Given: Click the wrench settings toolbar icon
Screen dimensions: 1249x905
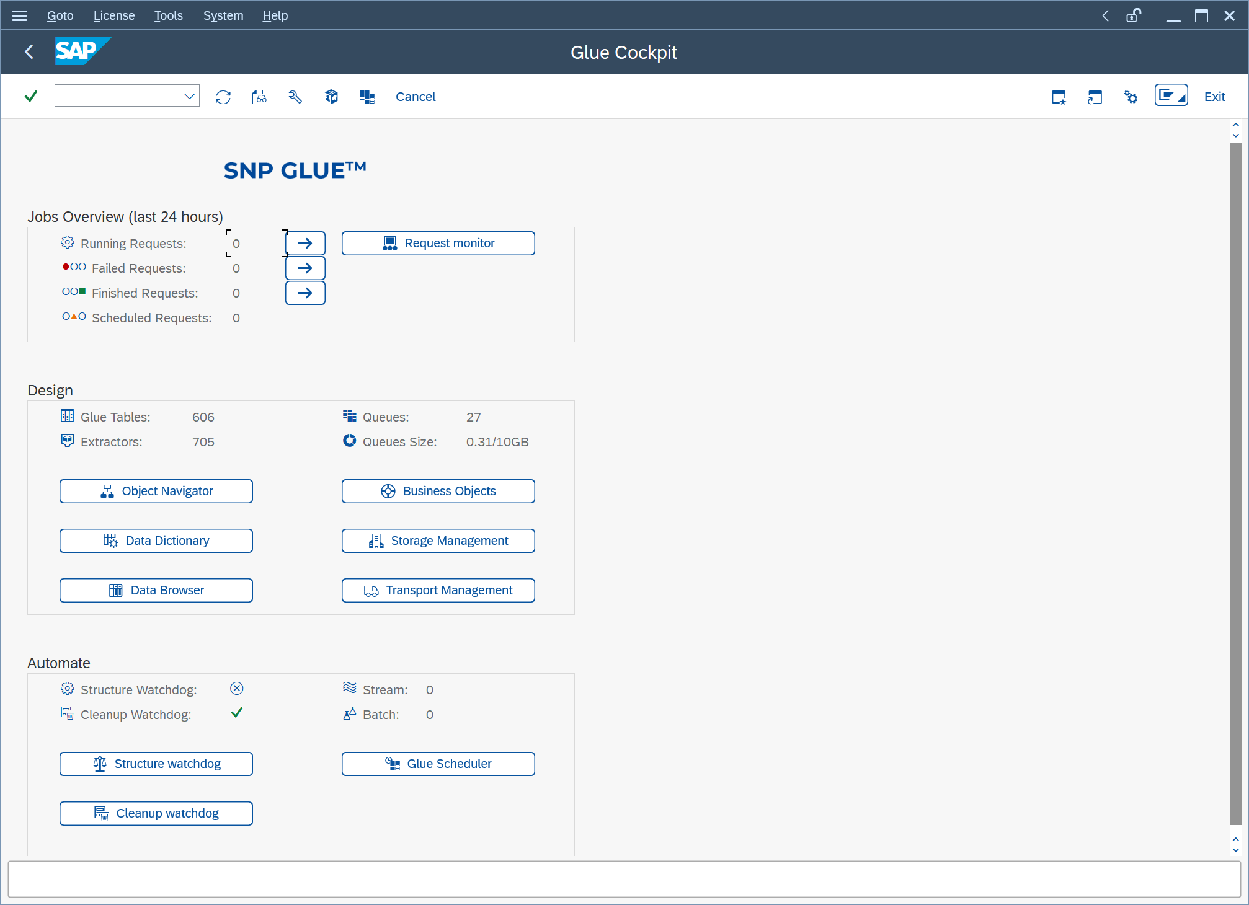Looking at the screenshot, I should tap(295, 97).
